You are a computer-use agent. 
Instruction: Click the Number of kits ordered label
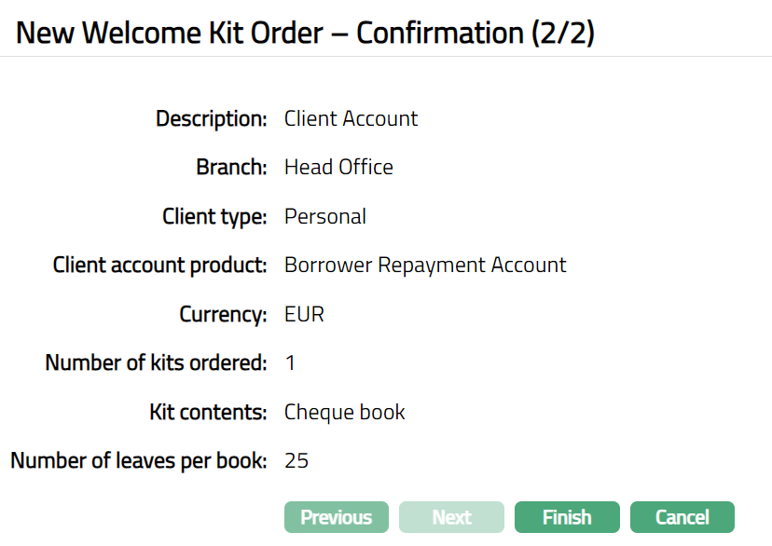click(157, 362)
